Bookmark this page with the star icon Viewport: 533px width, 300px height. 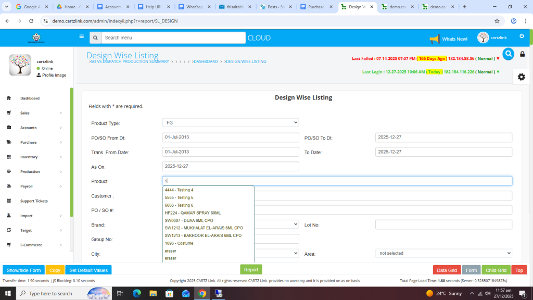coord(497,21)
